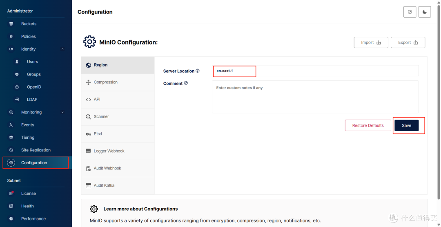Click the Server Location help tooltip icon
The image size is (441, 227).
point(198,71)
